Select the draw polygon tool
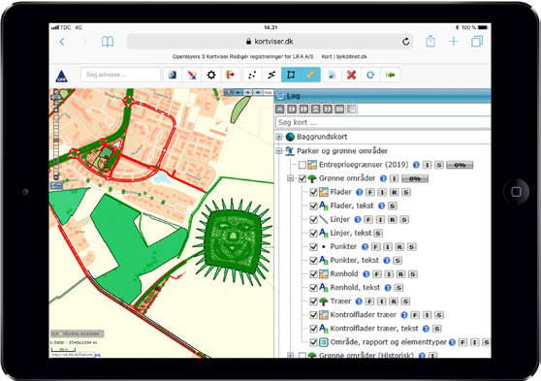The width and height of the screenshot is (541, 381). (291, 75)
